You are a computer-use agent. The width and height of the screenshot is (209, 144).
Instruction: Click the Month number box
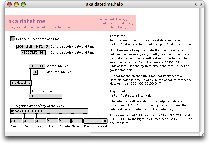tap(29, 121)
